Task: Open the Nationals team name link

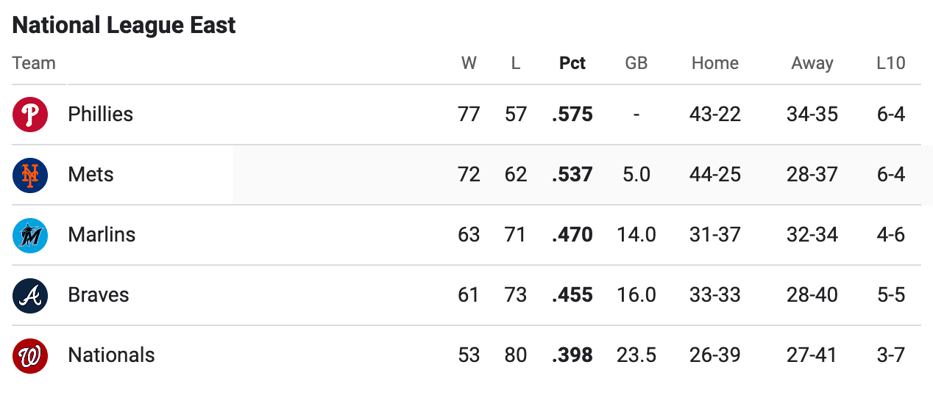Action: [111, 355]
